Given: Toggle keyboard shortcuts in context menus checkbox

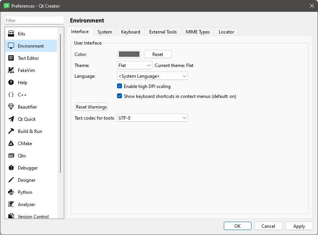Looking at the screenshot, I should (119, 96).
